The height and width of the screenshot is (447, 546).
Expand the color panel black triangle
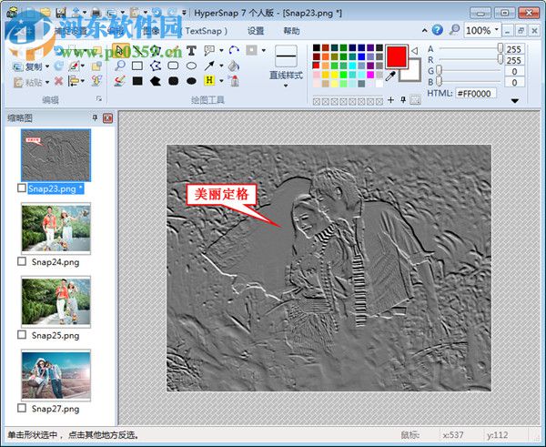tap(515, 101)
